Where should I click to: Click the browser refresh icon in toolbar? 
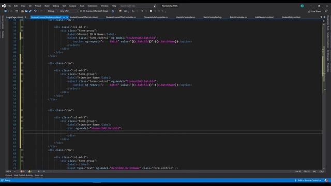[113, 11]
